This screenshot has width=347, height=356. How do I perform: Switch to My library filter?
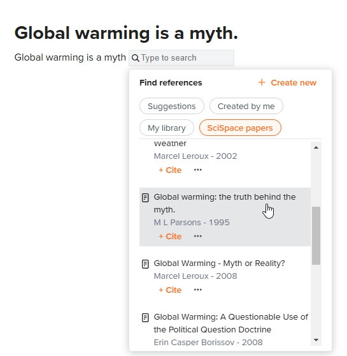coord(167,128)
